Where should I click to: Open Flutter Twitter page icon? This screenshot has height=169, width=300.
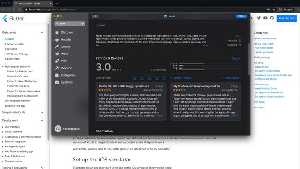(x=259, y=18)
